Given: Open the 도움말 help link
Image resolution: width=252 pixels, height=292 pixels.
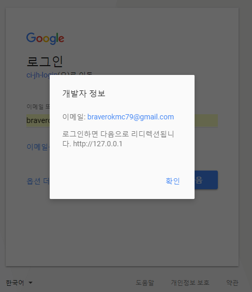Looking at the screenshot, I should pyautogui.click(x=145, y=283).
